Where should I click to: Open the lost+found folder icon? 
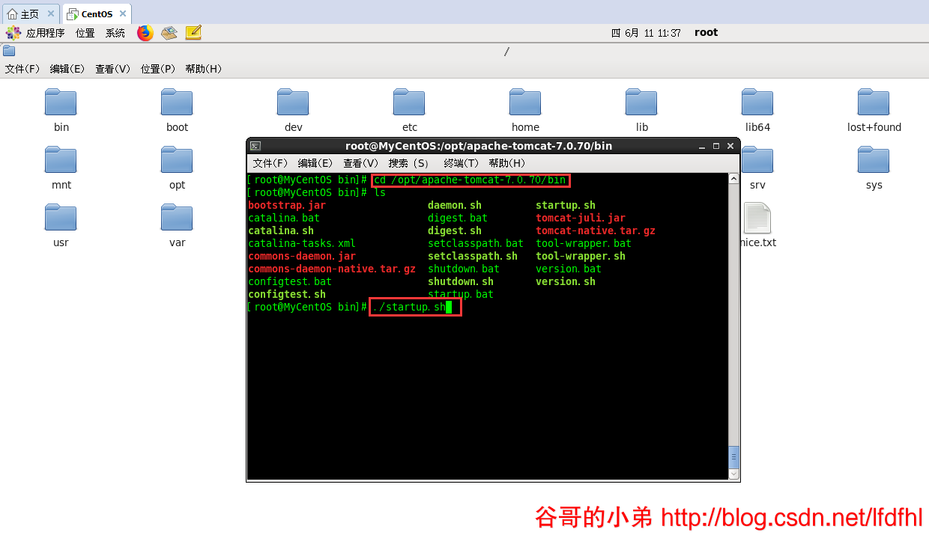pos(874,102)
